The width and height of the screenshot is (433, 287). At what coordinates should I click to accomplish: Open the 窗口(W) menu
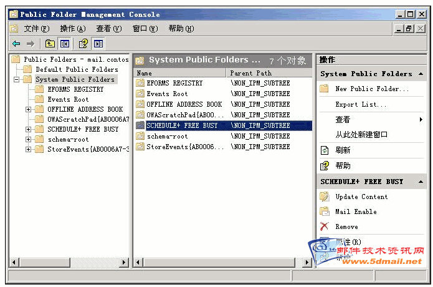[x=145, y=29]
